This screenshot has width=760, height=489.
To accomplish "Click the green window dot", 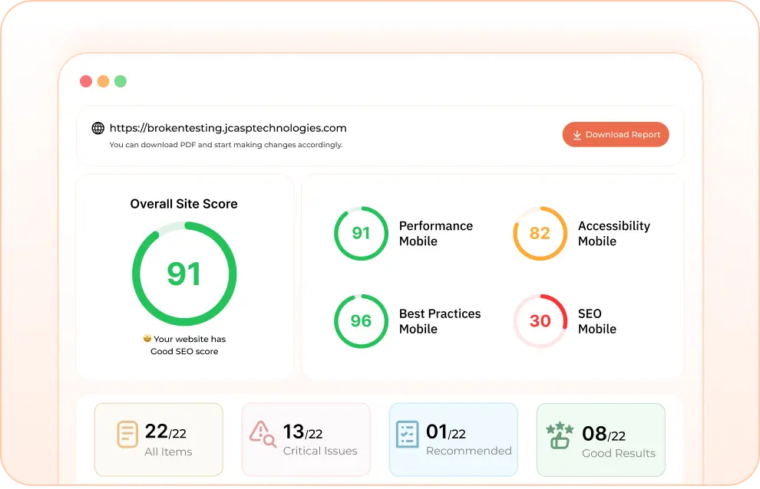I will (121, 81).
